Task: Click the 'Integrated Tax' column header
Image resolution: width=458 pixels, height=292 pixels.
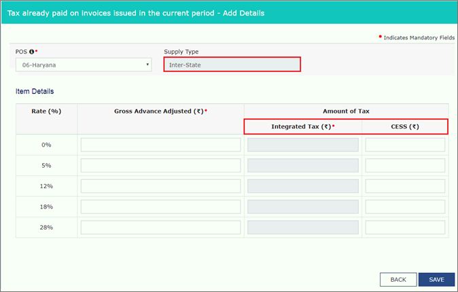Action: 303,127
